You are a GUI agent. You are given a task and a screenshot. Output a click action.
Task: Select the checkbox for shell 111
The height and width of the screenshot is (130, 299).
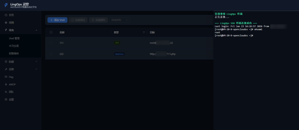[51, 43]
